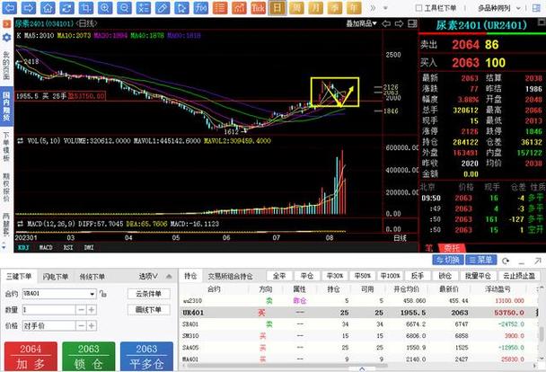The image size is (546, 372).
Task: Refresh using the circular arrows toolbar icon
Action: click(66, 8)
